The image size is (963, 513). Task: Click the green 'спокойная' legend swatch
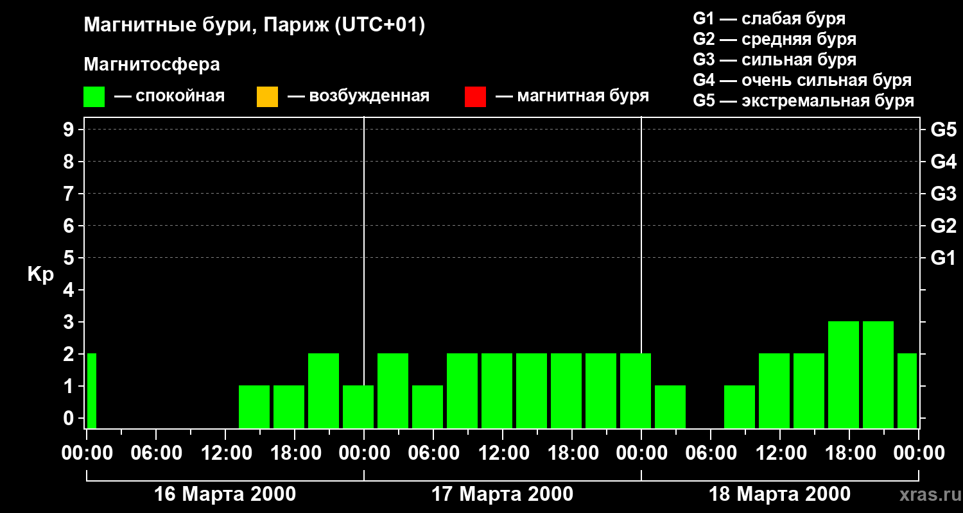[94, 96]
